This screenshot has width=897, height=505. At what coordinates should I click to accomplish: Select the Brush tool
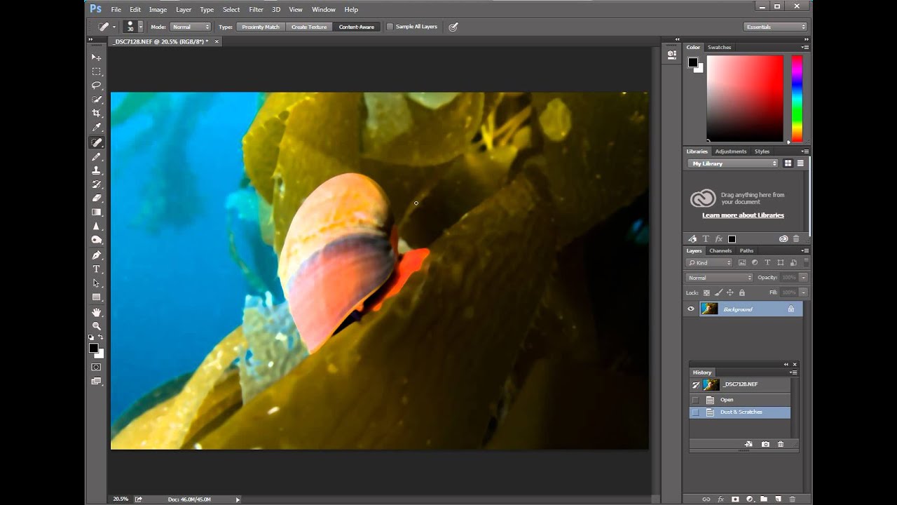pos(97,157)
